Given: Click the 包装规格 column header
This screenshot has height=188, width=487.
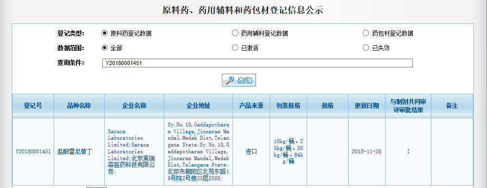Looking at the screenshot, I should tap(289, 106).
